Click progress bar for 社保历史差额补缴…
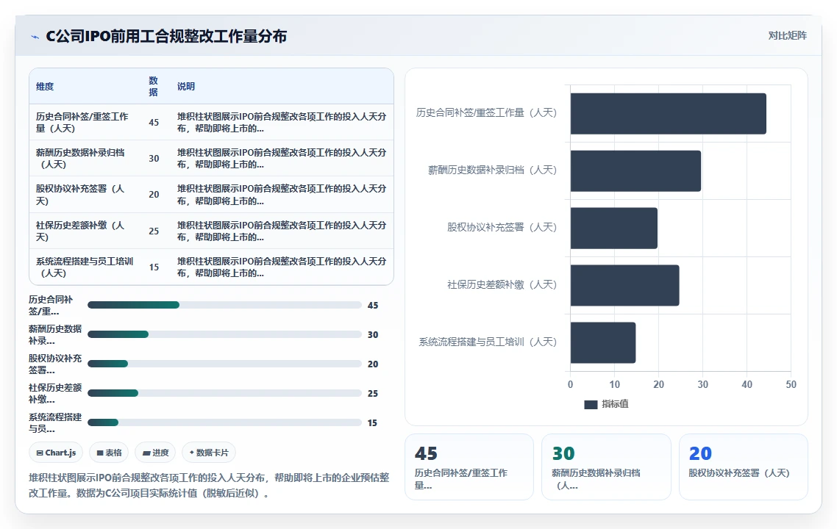Viewport: 837px width, 529px height. [225, 393]
